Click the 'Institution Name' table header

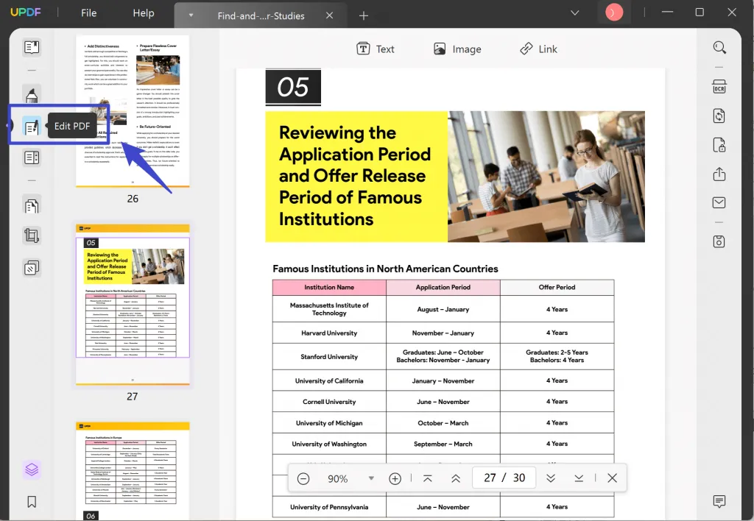point(329,288)
